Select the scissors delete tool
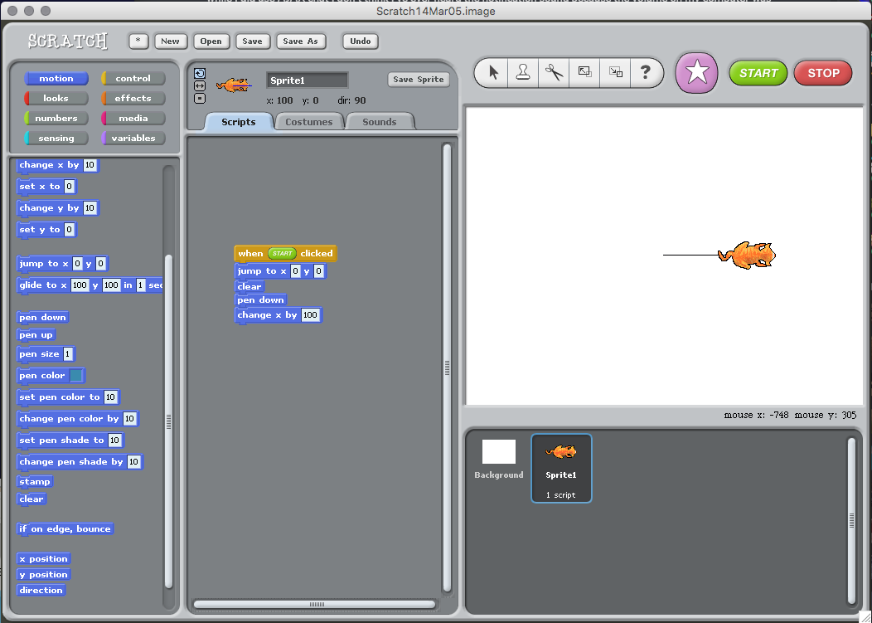Image resolution: width=872 pixels, height=623 pixels. point(554,72)
